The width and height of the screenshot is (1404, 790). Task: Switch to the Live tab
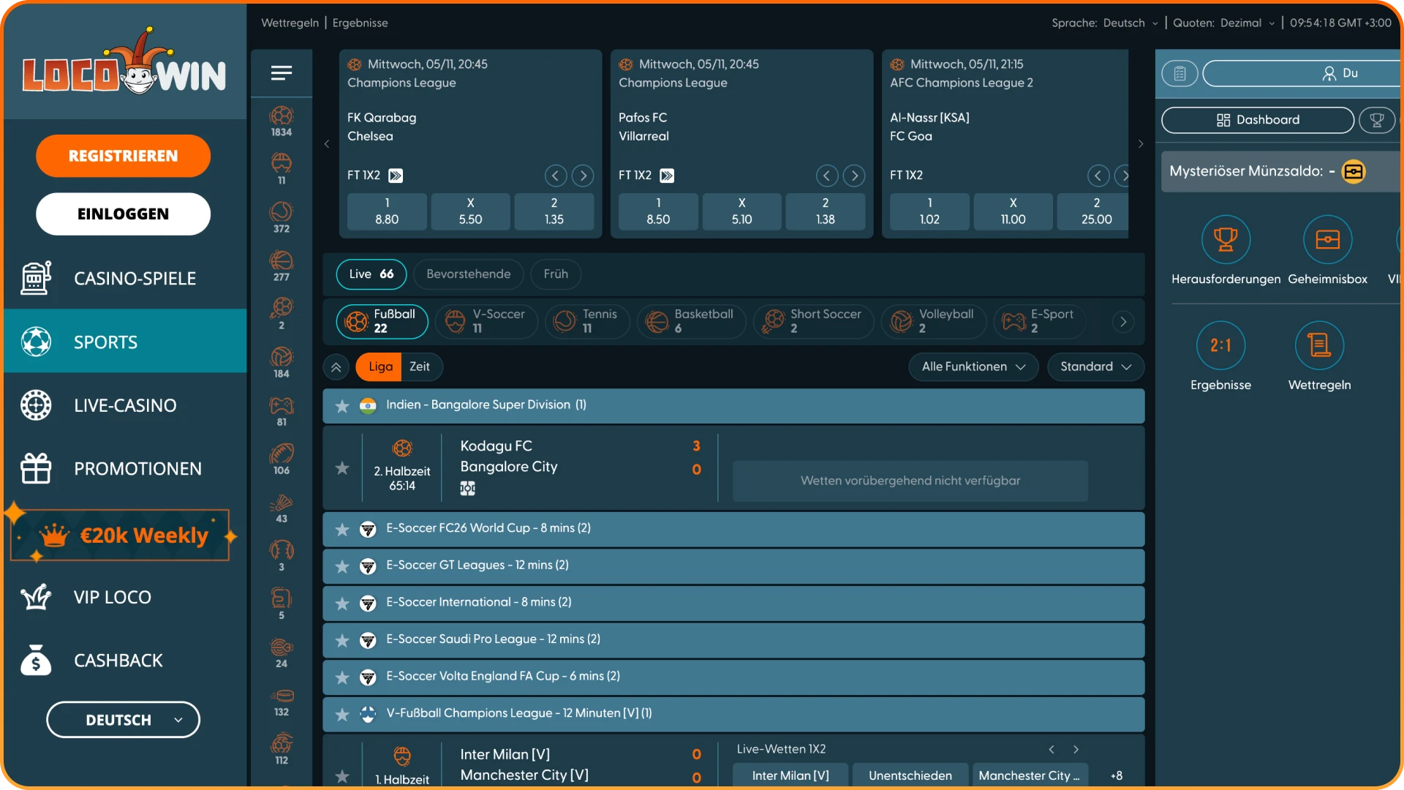(371, 274)
